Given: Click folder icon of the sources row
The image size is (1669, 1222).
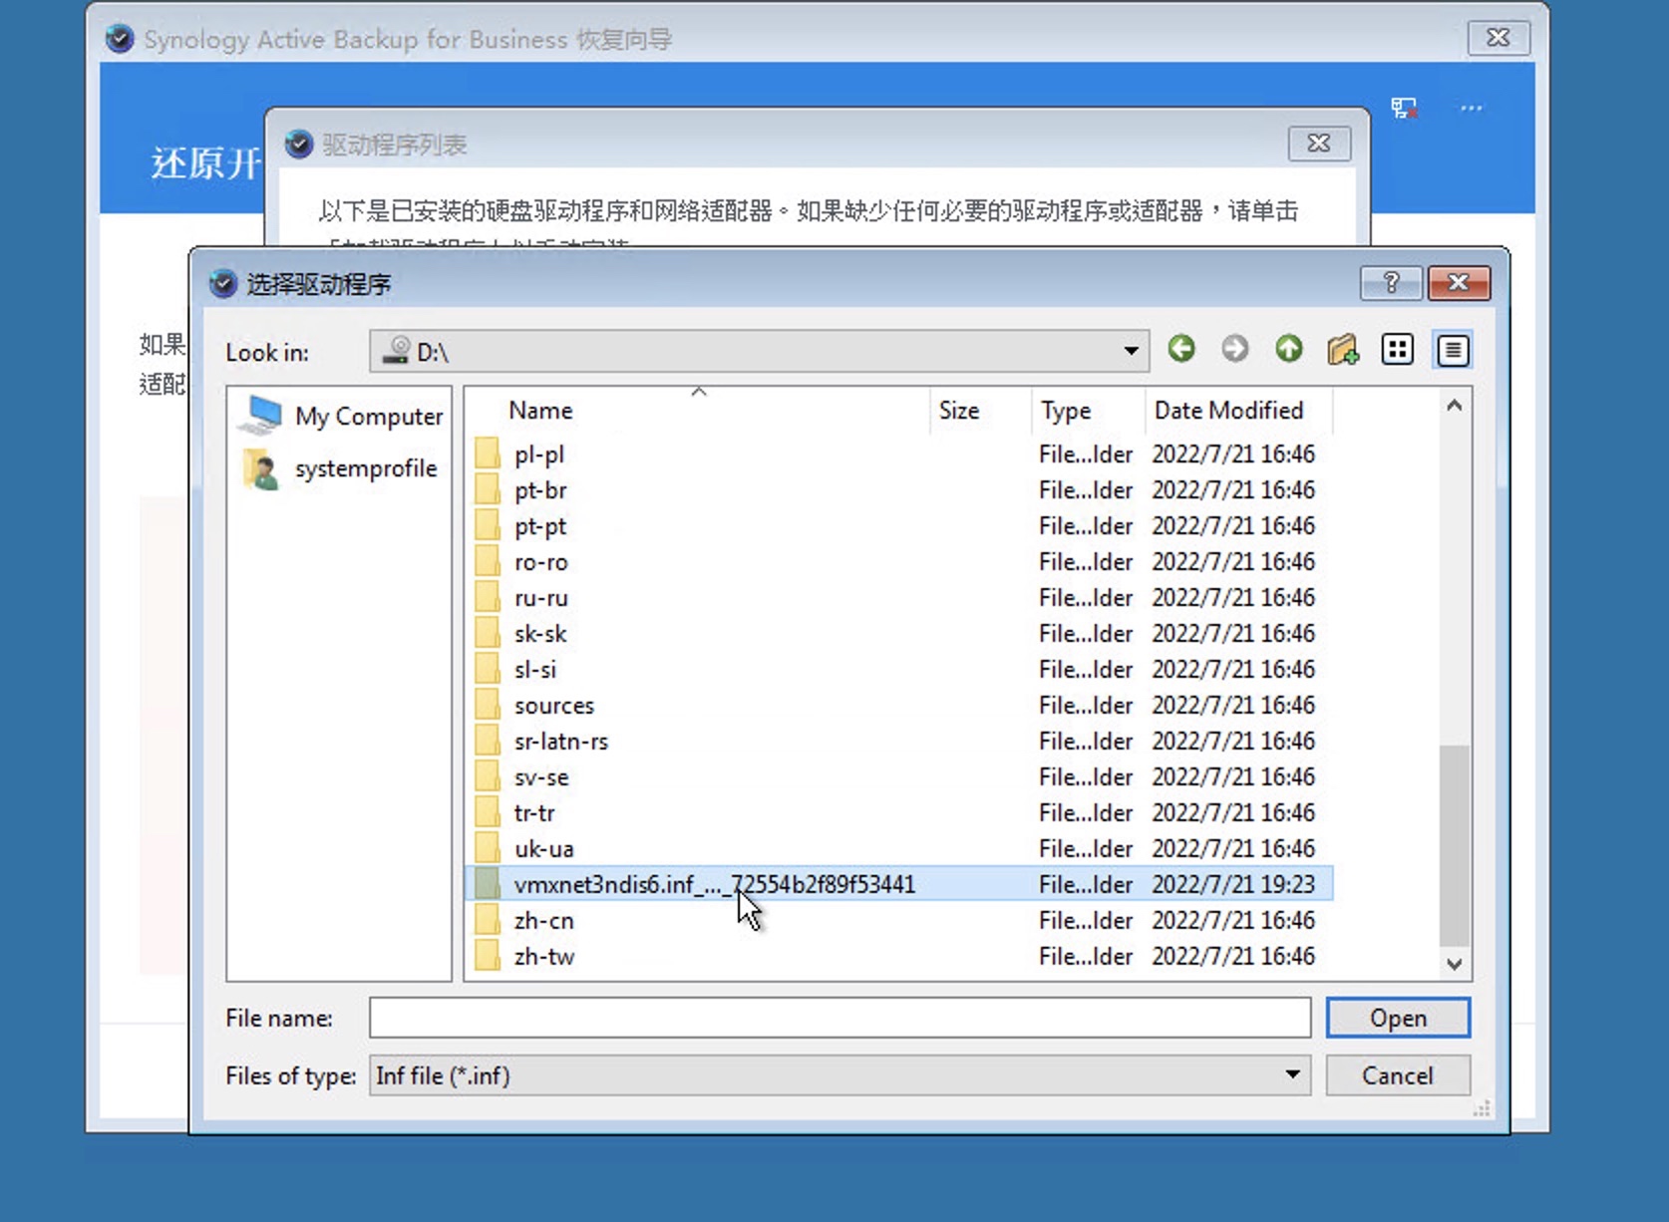Looking at the screenshot, I should [x=488, y=705].
